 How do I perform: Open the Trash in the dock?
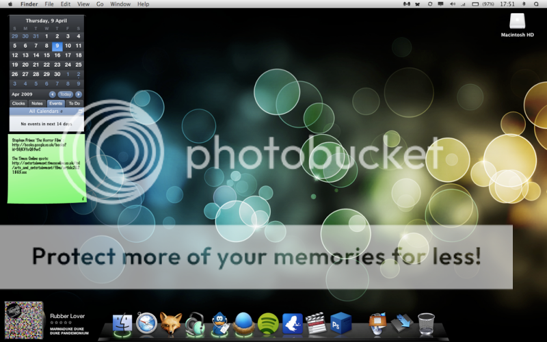(426, 324)
